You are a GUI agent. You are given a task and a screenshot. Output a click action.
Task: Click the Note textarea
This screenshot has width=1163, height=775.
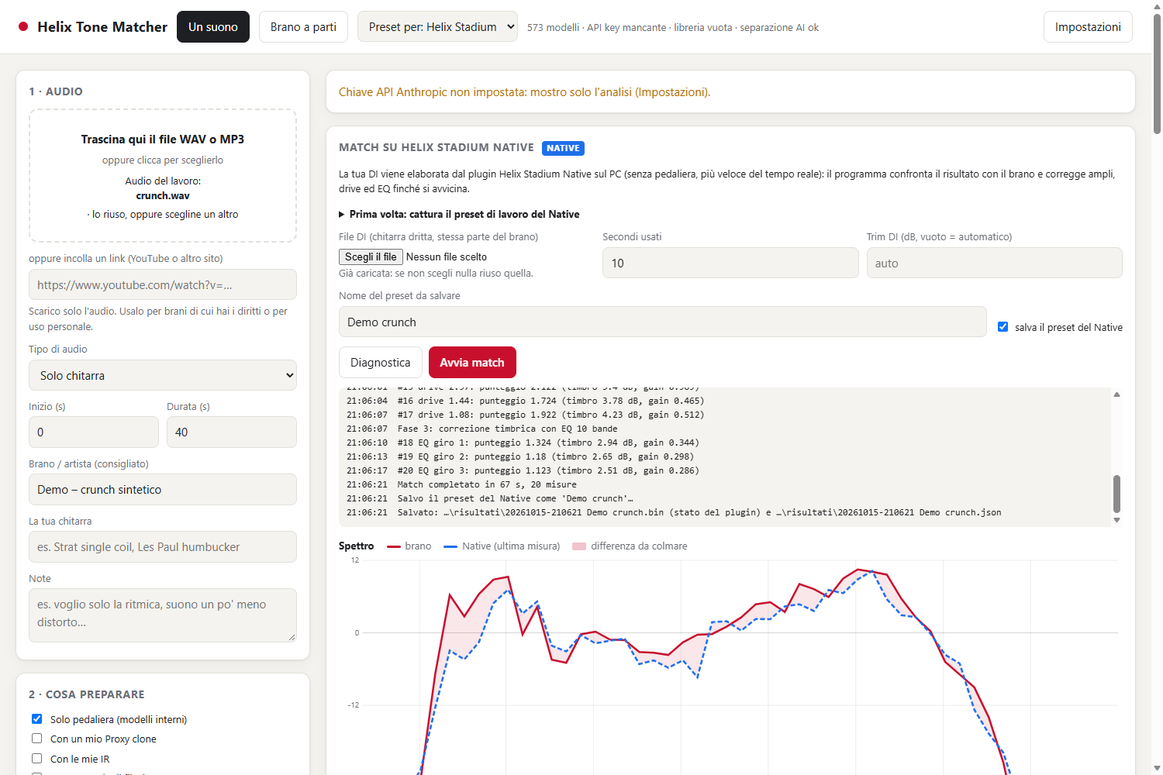[163, 615]
